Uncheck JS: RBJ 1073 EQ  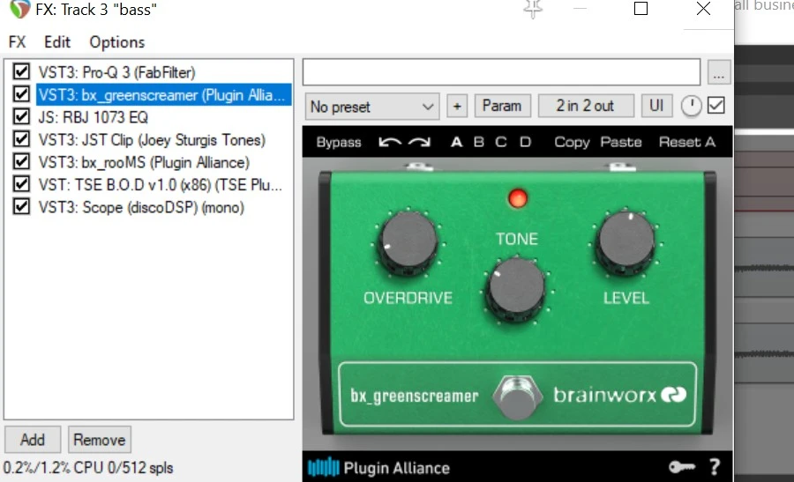[x=21, y=116]
